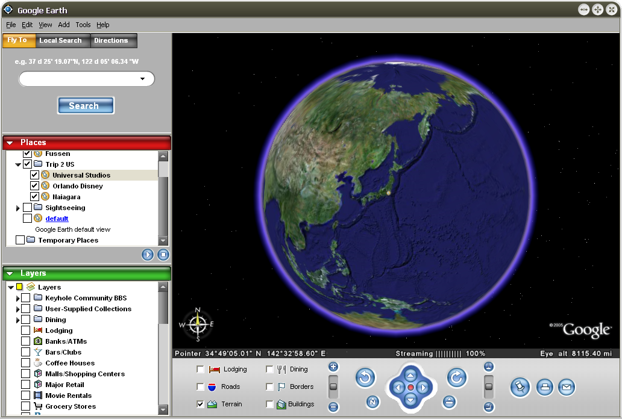Expand the Dining layer folder
The height and width of the screenshot is (419, 622).
pos(17,320)
